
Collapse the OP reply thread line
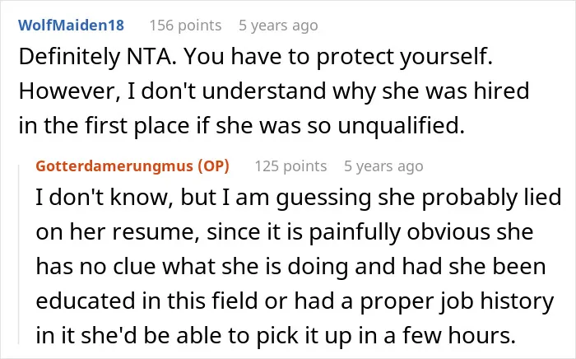pyautogui.click(x=19, y=249)
